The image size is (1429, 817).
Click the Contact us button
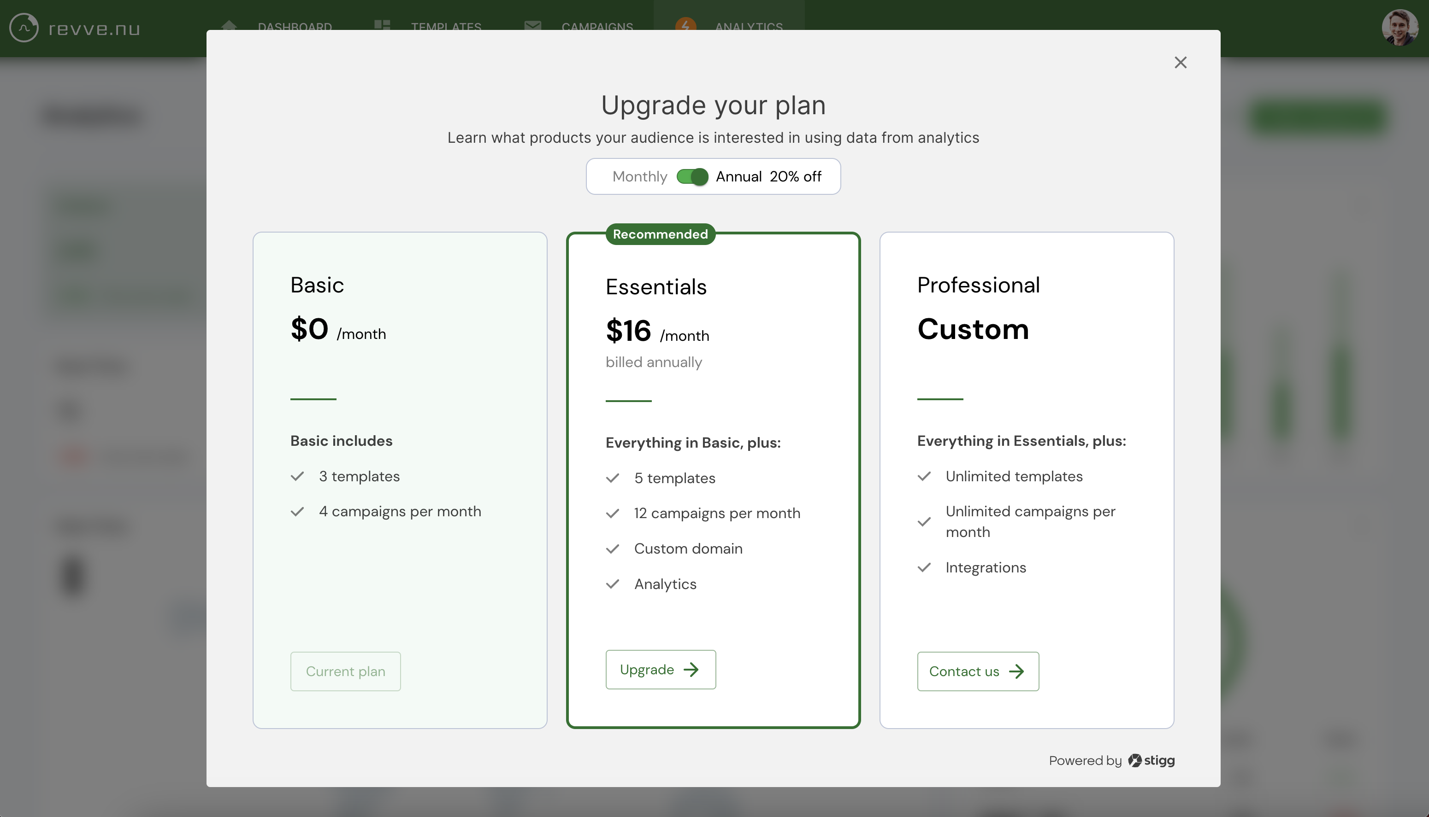coord(978,671)
